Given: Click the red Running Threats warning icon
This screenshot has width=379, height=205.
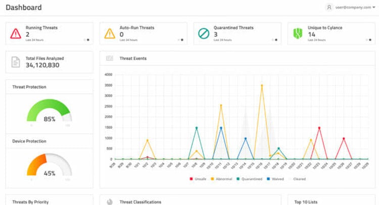Looking at the screenshot, I should 16,33.
